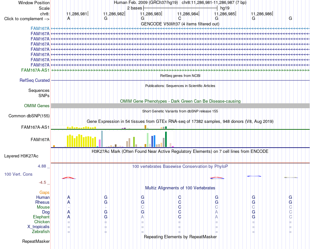
Task: Select 'Basewise Conservation by PhyloP' title
Action: coord(180,167)
